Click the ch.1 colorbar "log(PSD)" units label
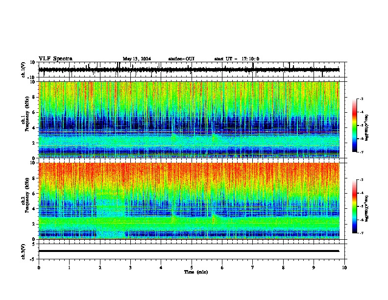Screen dimensions: 388x300 point(367,128)
